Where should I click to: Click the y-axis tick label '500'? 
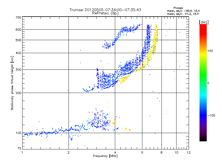pyautogui.click(x=18, y=40)
